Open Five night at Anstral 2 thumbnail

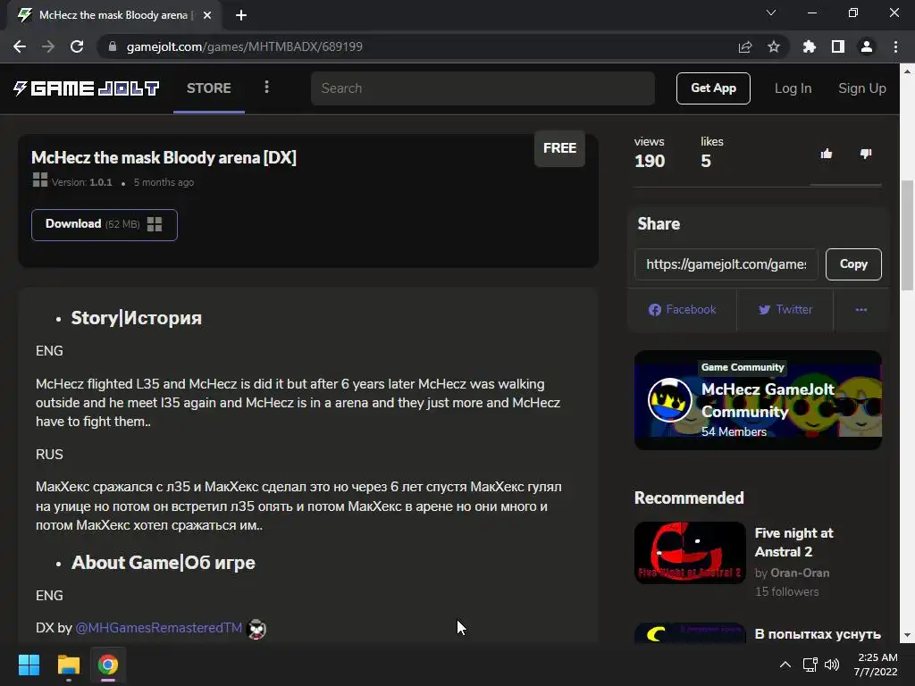pyautogui.click(x=690, y=552)
